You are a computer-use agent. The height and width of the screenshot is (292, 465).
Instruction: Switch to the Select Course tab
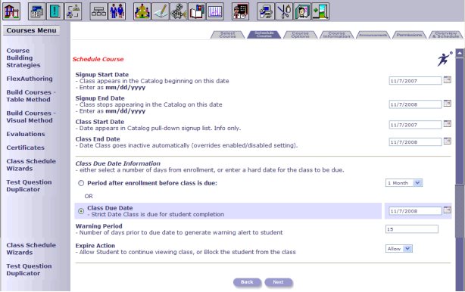coord(227,35)
